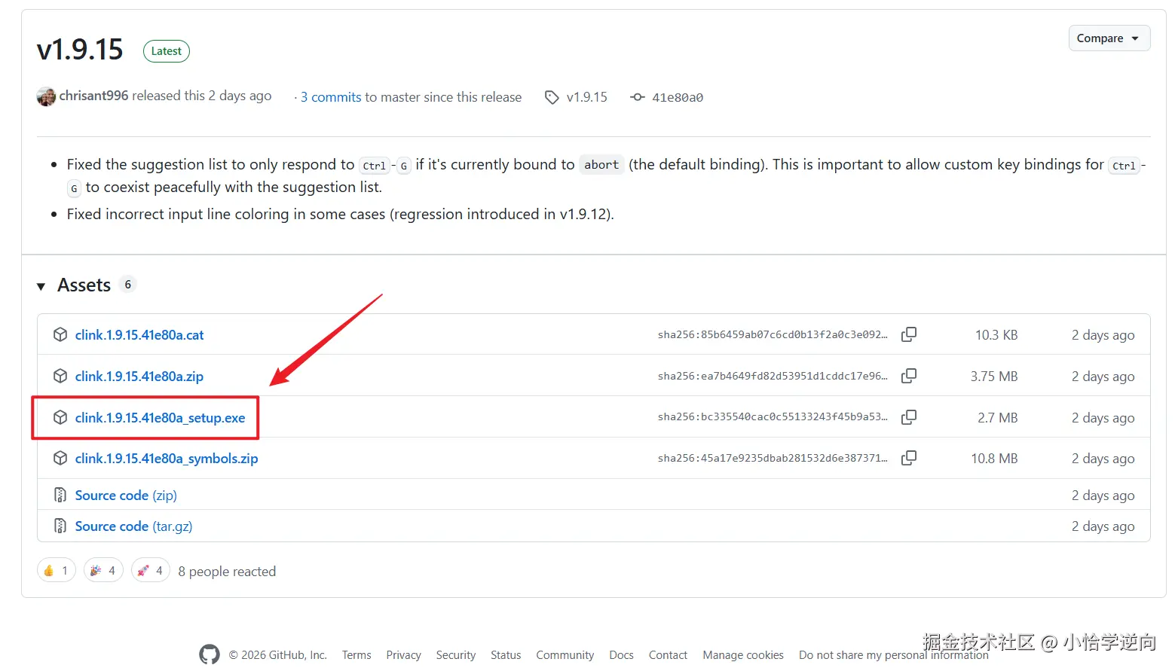Viewport: 1175px width, 671px height.
Task: Toggle the thumbs up reaction
Action: [57, 571]
